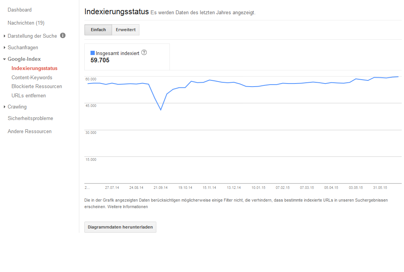Open the Weitere Informationen link
Image resolution: width=404 pixels, height=272 pixels.
tap(127, 207)
